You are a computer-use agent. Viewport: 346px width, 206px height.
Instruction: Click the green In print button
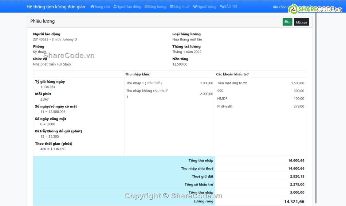pyautogui.click(x=287, y=22)
